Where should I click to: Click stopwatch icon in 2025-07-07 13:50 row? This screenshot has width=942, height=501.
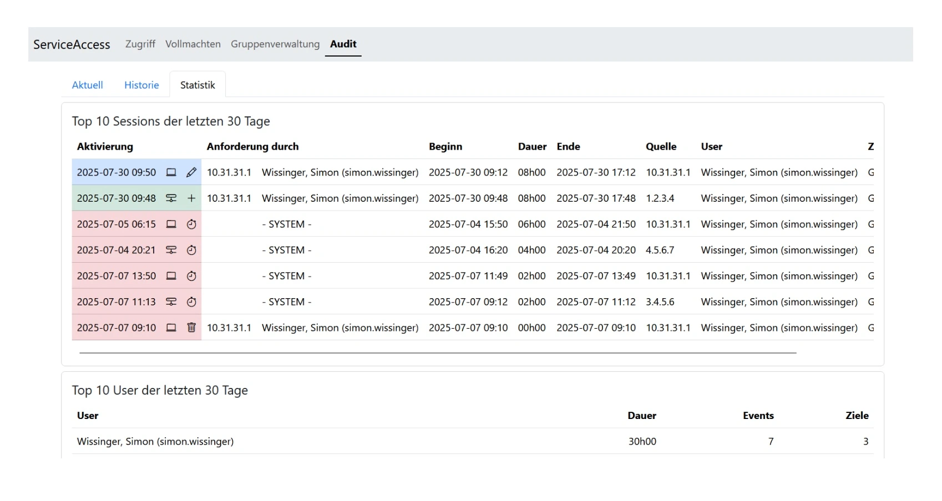click(191, 276)
